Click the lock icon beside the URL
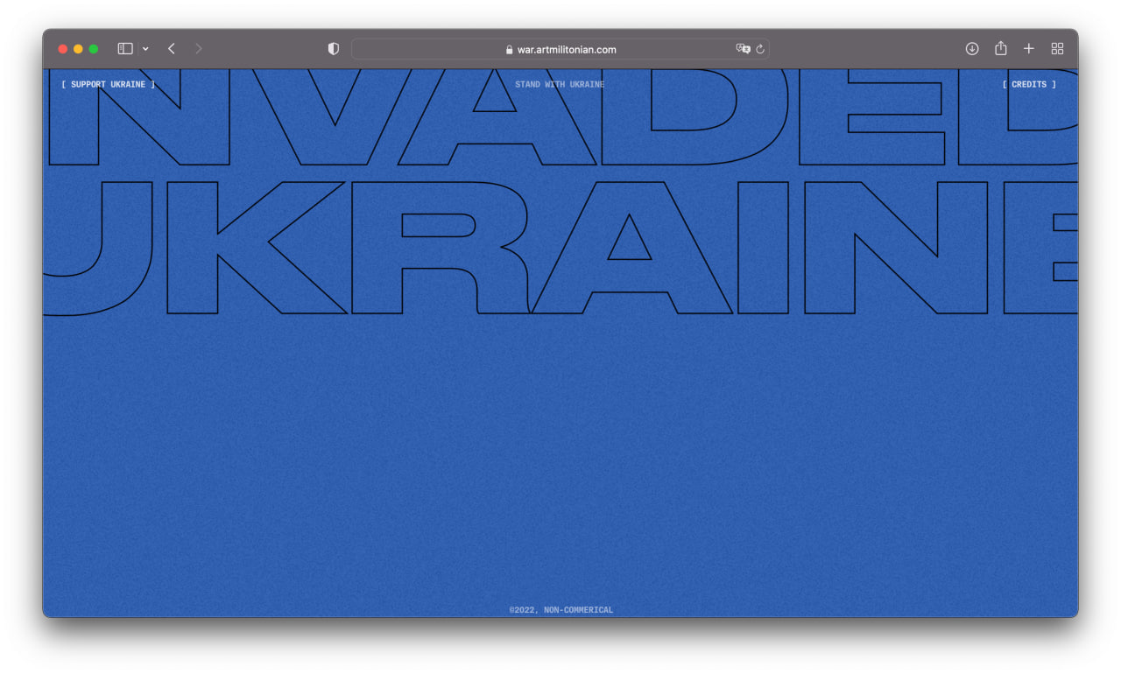 pyautogui.click(x=509, y=50)
